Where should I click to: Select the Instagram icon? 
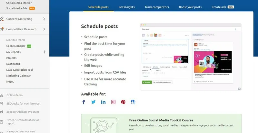point(113,102)
